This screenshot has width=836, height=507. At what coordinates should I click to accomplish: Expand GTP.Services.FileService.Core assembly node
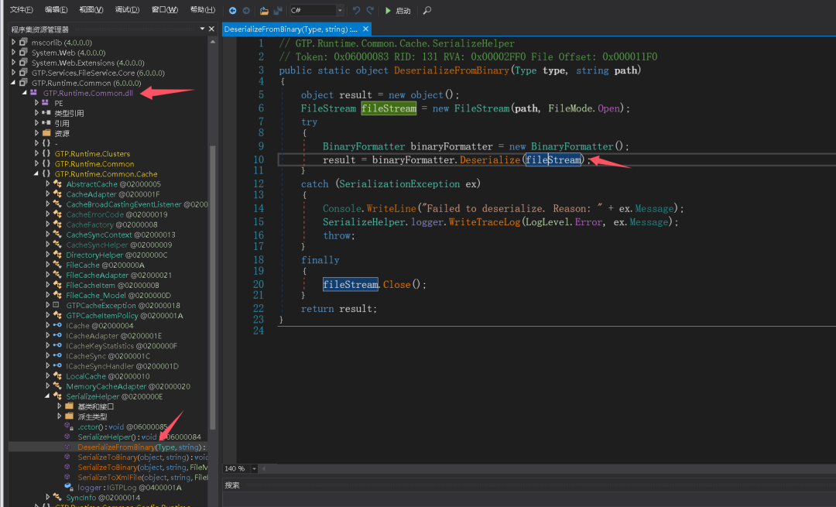click(13, 73)
